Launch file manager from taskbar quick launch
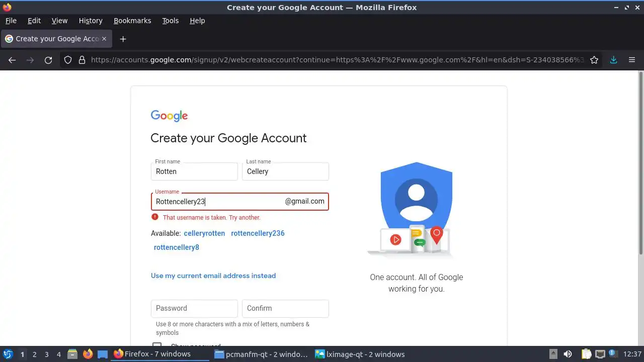Screen dimensions: 644x362 [x=72, y=354]
